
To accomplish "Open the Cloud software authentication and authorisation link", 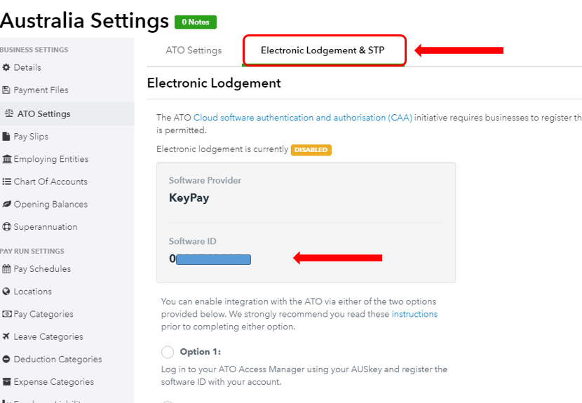I will pos(303,118).
